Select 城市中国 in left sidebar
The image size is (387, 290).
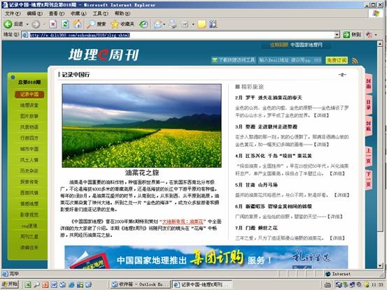click(x=29, y=149)
